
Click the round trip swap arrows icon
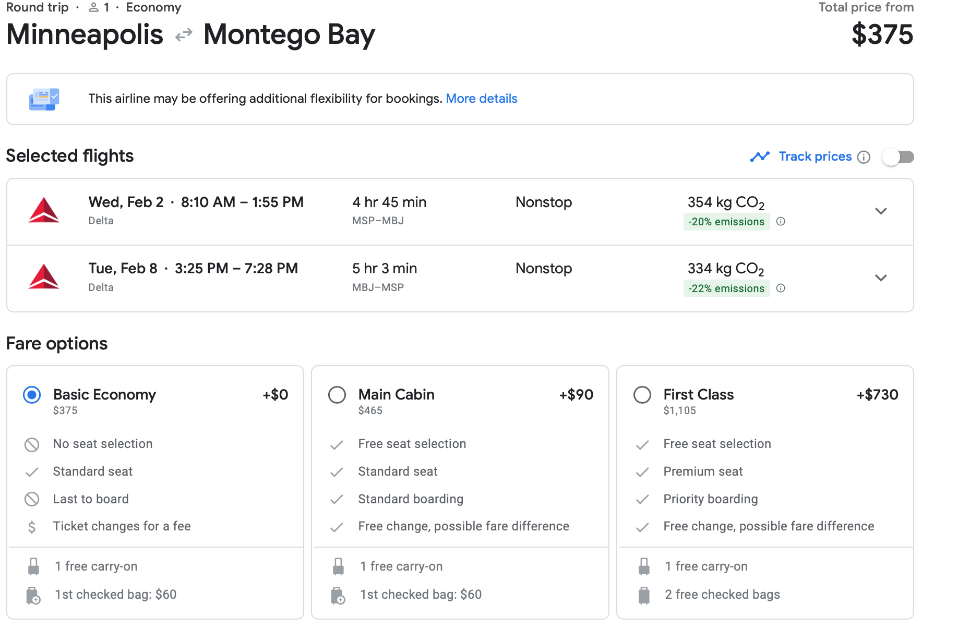184,35
